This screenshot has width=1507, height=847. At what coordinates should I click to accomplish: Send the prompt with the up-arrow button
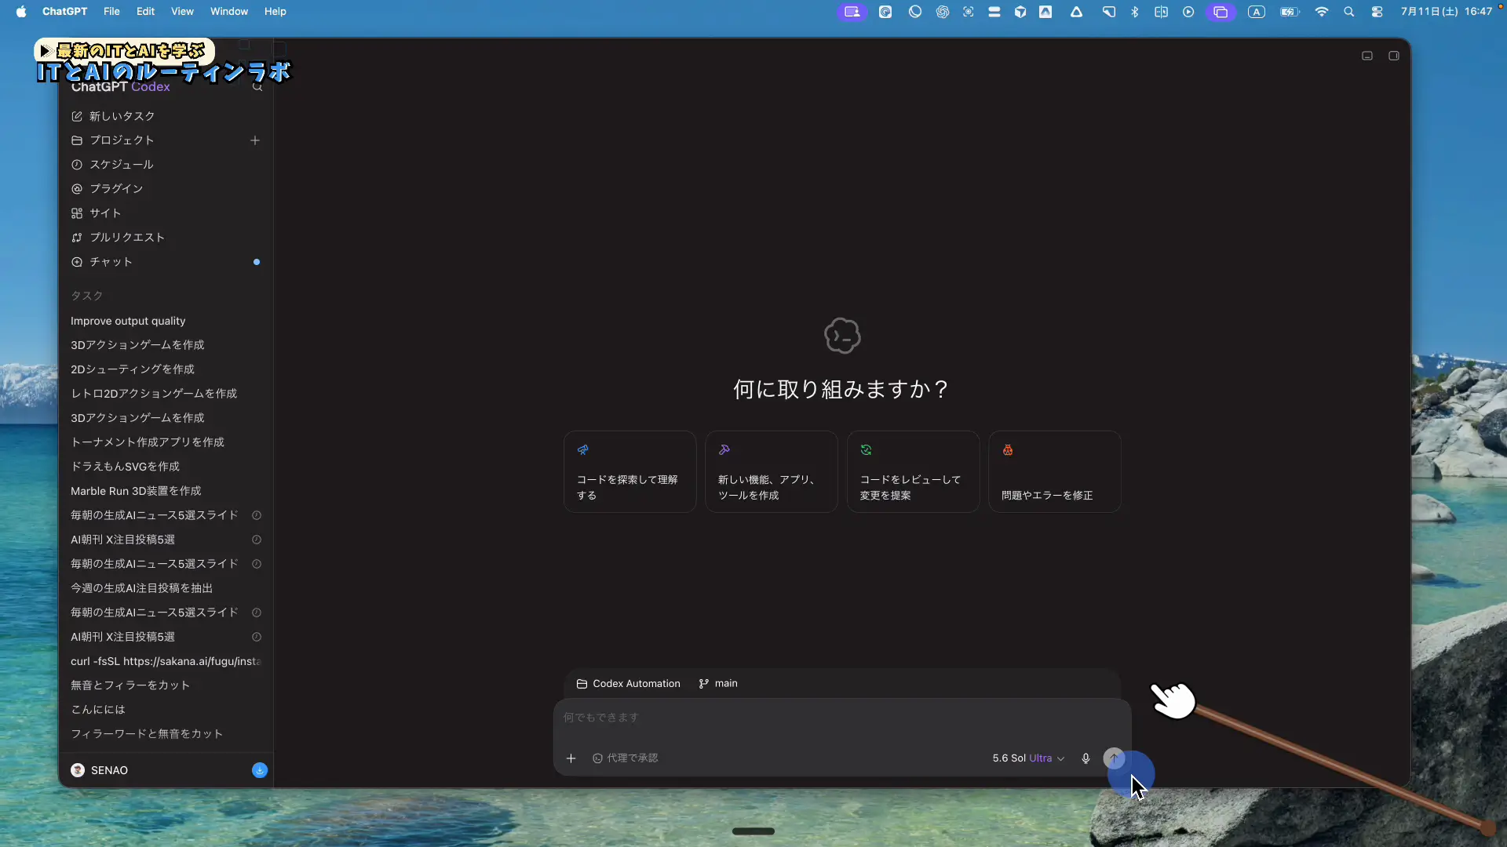click(x=1113, y=758)
